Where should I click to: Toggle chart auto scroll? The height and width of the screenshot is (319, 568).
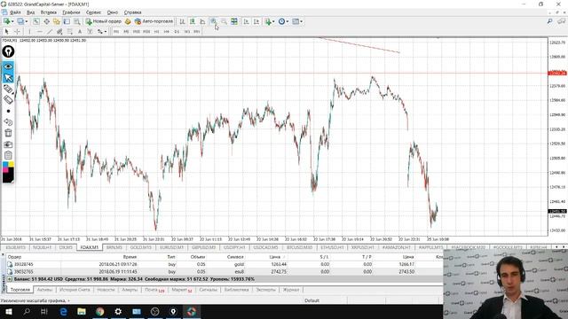point(246,21)
